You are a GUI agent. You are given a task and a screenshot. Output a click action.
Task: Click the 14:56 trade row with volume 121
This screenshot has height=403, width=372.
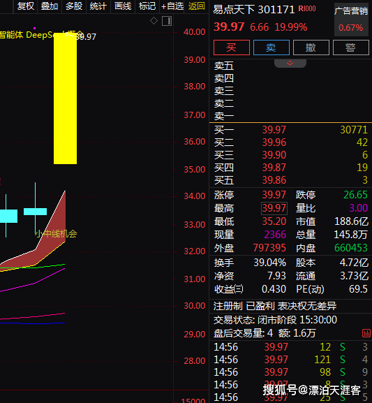(291, 360)
